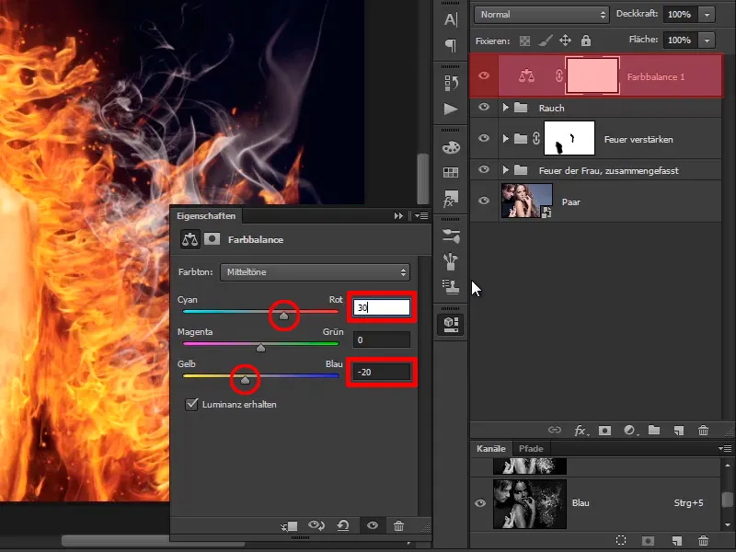Select the Kanäle tab
736x552 pixels.
(491, 449)
